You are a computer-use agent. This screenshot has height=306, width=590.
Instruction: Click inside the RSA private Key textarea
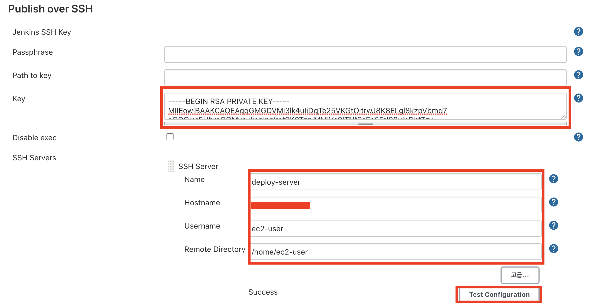tap(365, 106)
